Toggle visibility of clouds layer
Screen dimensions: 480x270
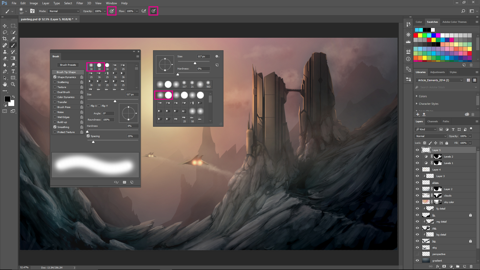pyautogui.click(x=417, y=195)
